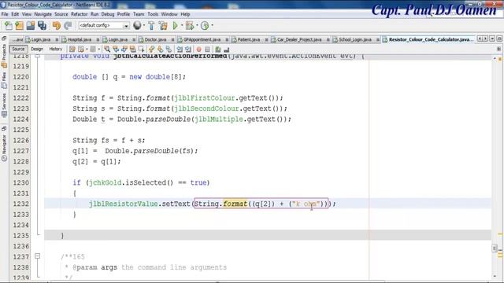Image resolution: width=504 pixels, height=283 pixels.
Task: Click the Debug Project toolbar icon
Action: pos(190,26)
